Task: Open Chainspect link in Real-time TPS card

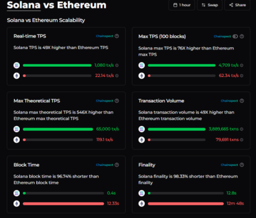Action: tap(105, 36)
